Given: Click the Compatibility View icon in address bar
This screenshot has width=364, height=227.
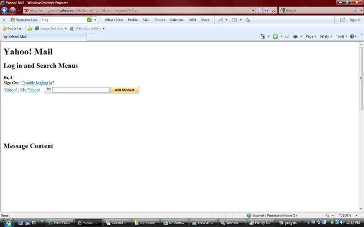Looking at the screenshot, I should pos(259,10).
